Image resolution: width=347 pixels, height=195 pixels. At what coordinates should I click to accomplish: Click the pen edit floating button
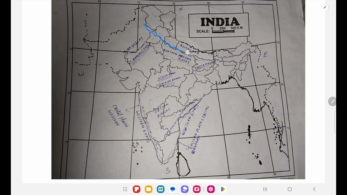pyautogui.click(x=332, y=101)
